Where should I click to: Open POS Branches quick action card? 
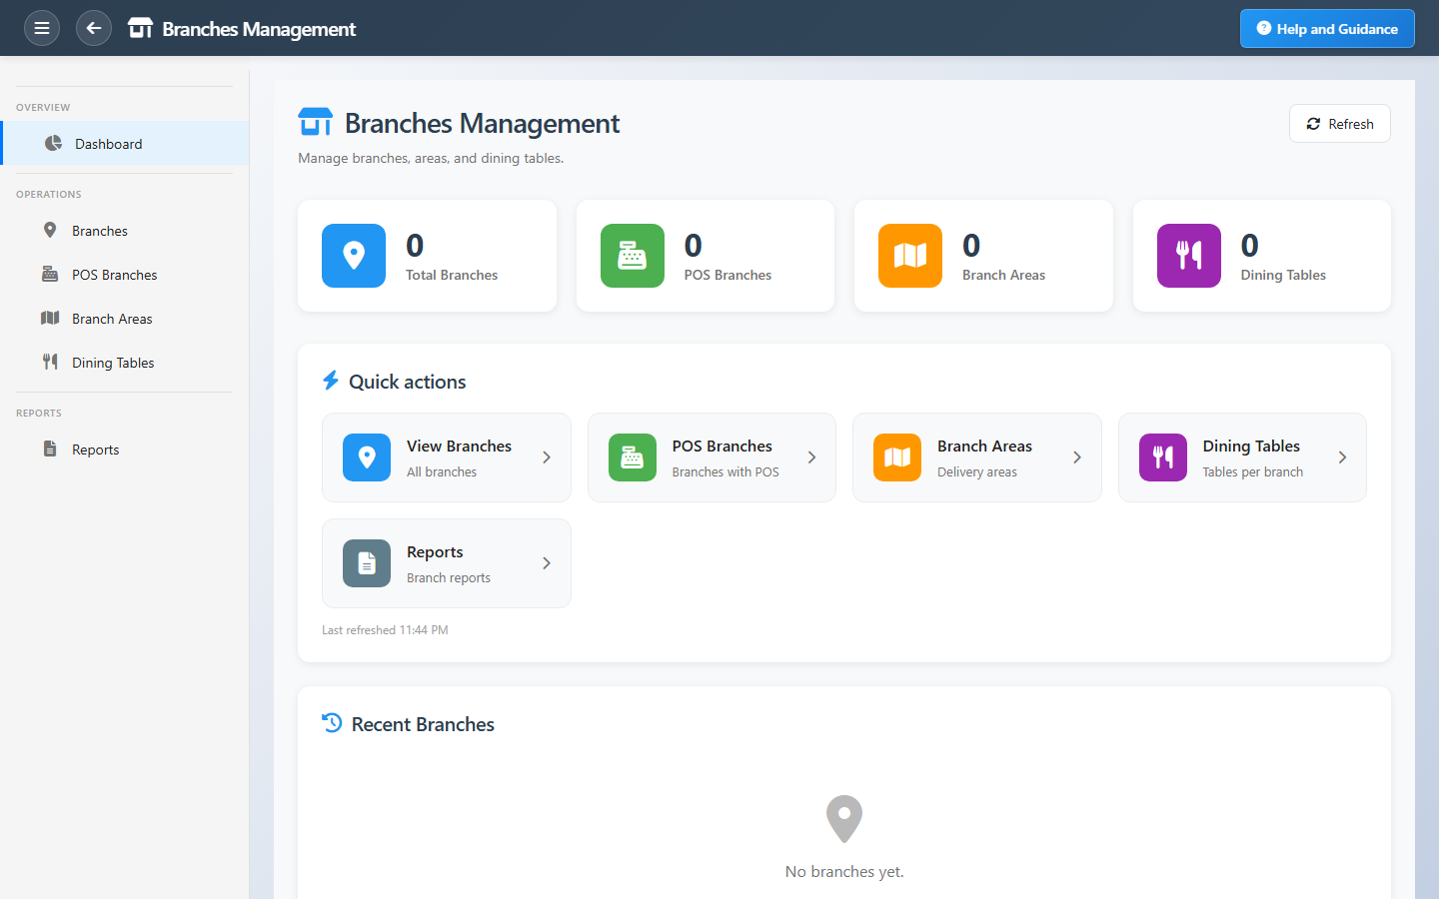point(712,457)
